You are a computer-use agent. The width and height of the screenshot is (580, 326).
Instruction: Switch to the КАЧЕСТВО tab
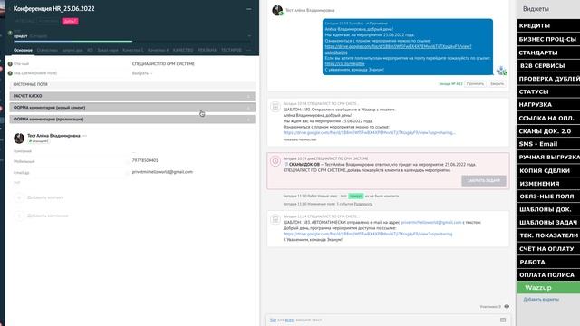click(183, 50)
